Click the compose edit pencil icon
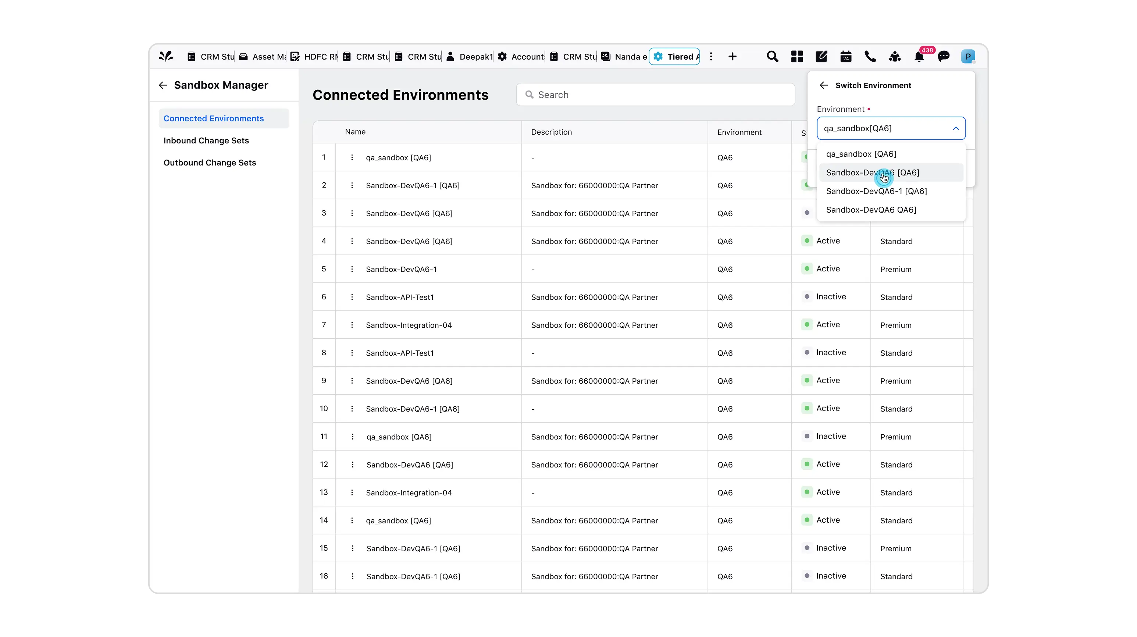 [x=821, y=57]
